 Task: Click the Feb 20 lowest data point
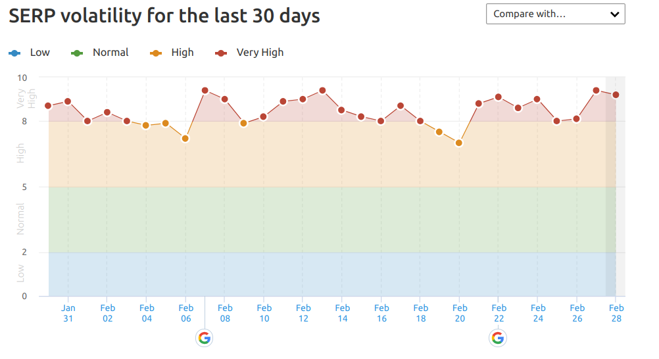459,143
